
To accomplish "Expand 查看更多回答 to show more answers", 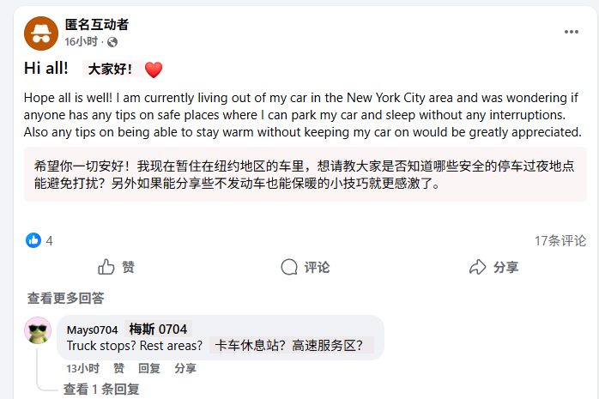I will (x=65, y=298).
